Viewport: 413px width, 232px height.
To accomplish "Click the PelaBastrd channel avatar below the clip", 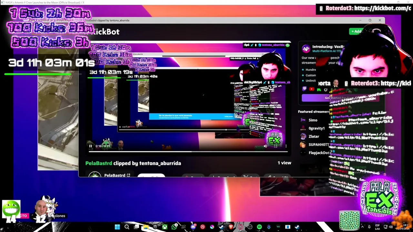I will click(x=95, y=175).
